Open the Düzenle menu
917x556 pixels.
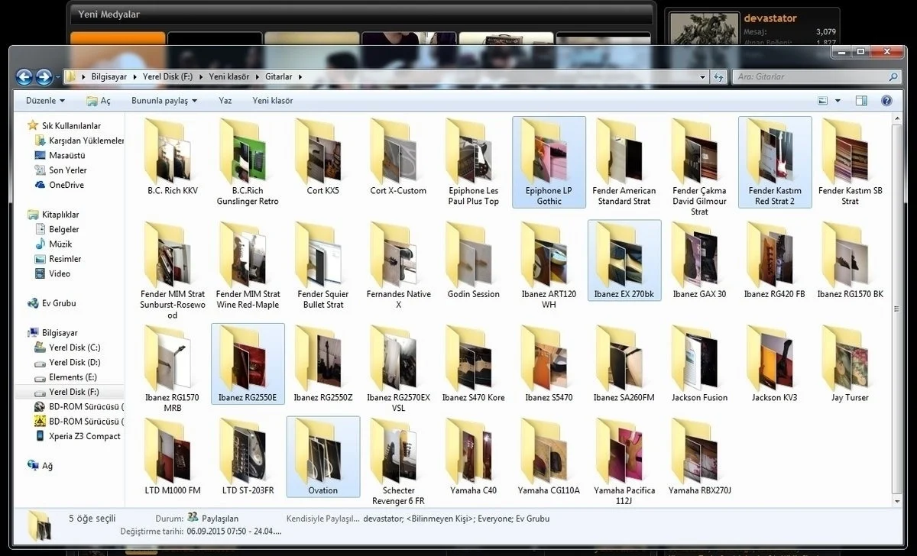tap(45, 101)
